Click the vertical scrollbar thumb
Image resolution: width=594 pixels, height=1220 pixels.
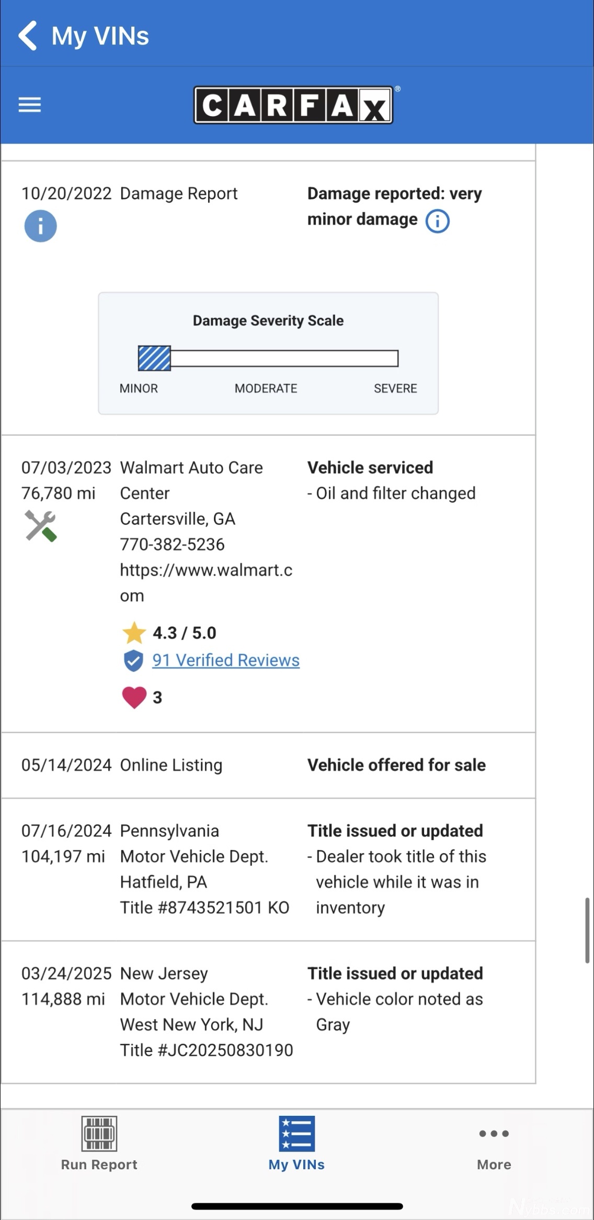coord(587,930)
